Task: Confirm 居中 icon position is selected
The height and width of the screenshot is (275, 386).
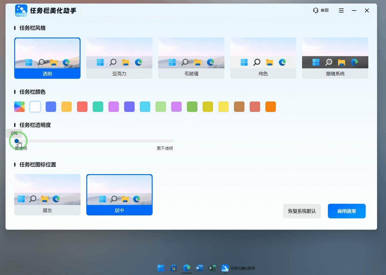Action: point(119,195)
